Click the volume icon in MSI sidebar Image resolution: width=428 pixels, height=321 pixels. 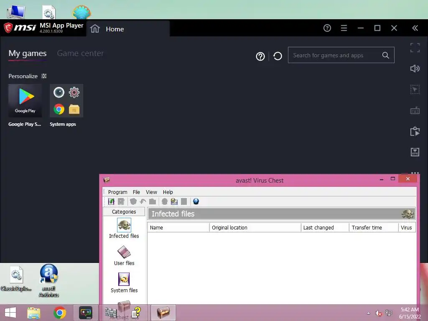[415, 69]
